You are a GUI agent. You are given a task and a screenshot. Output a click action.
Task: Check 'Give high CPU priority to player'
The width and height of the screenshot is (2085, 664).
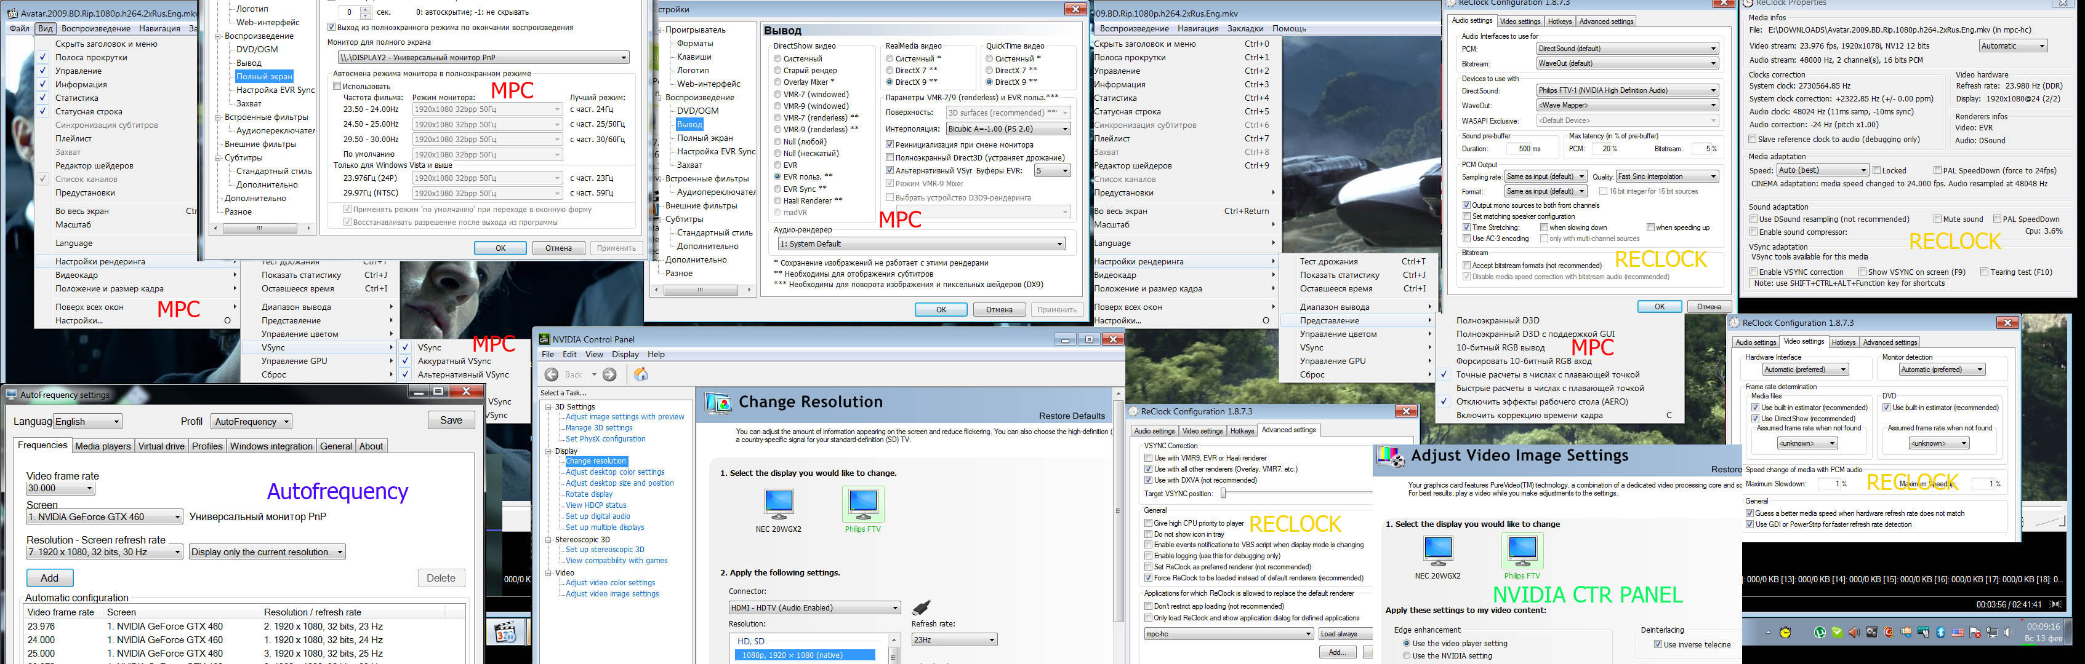1149,523
